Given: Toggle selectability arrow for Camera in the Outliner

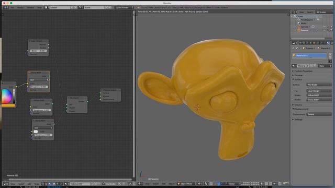Looking at the screenshot, I should 328,27.
